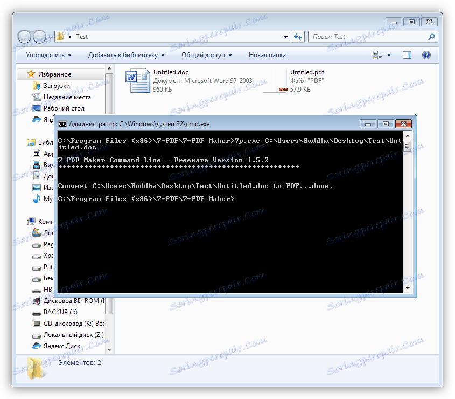Select the Untitled.doc Word file icon
The height and width of the screenshot is (399, 455).
tap(137, 81)
